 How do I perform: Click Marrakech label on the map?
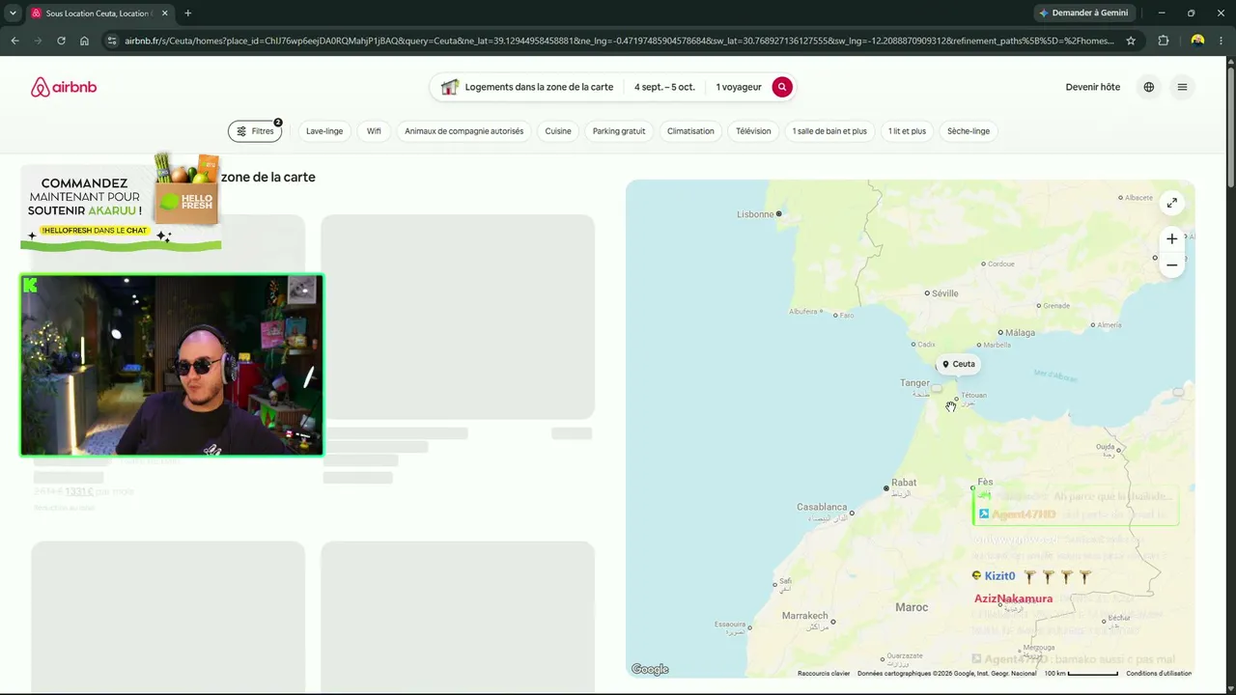pos(805,616)
